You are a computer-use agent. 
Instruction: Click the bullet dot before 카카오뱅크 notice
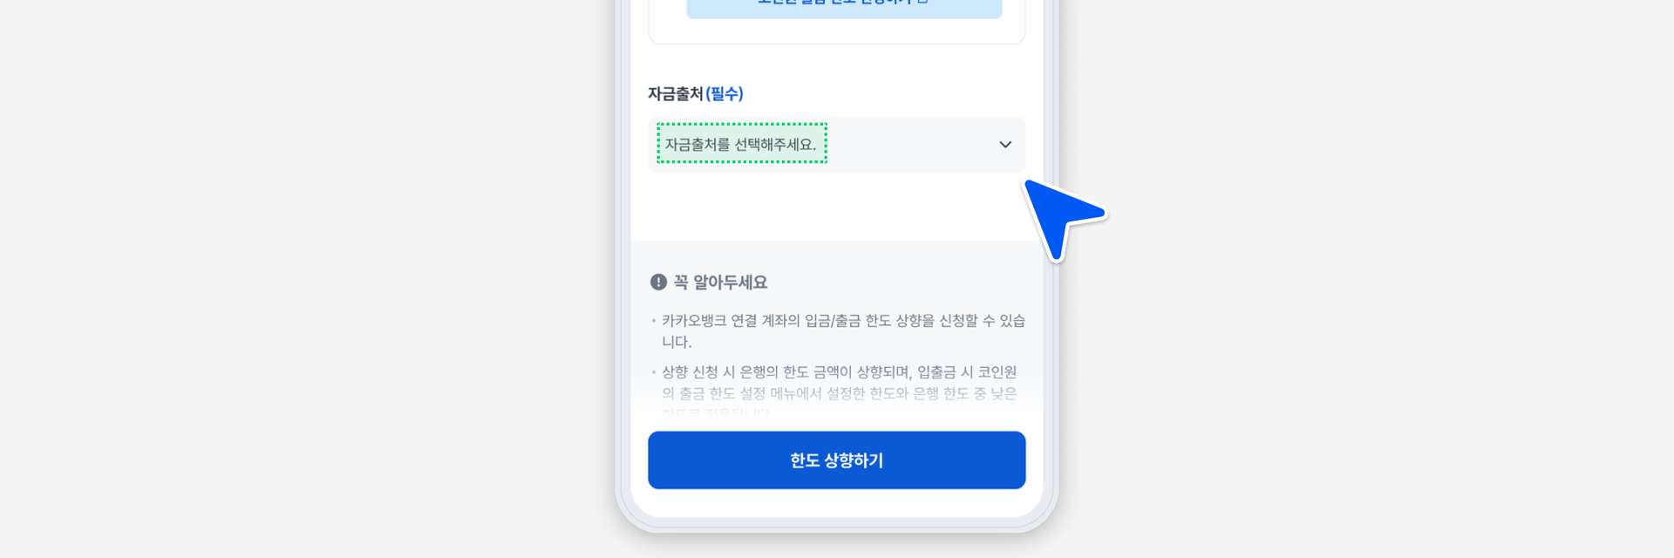pos(654,321)
